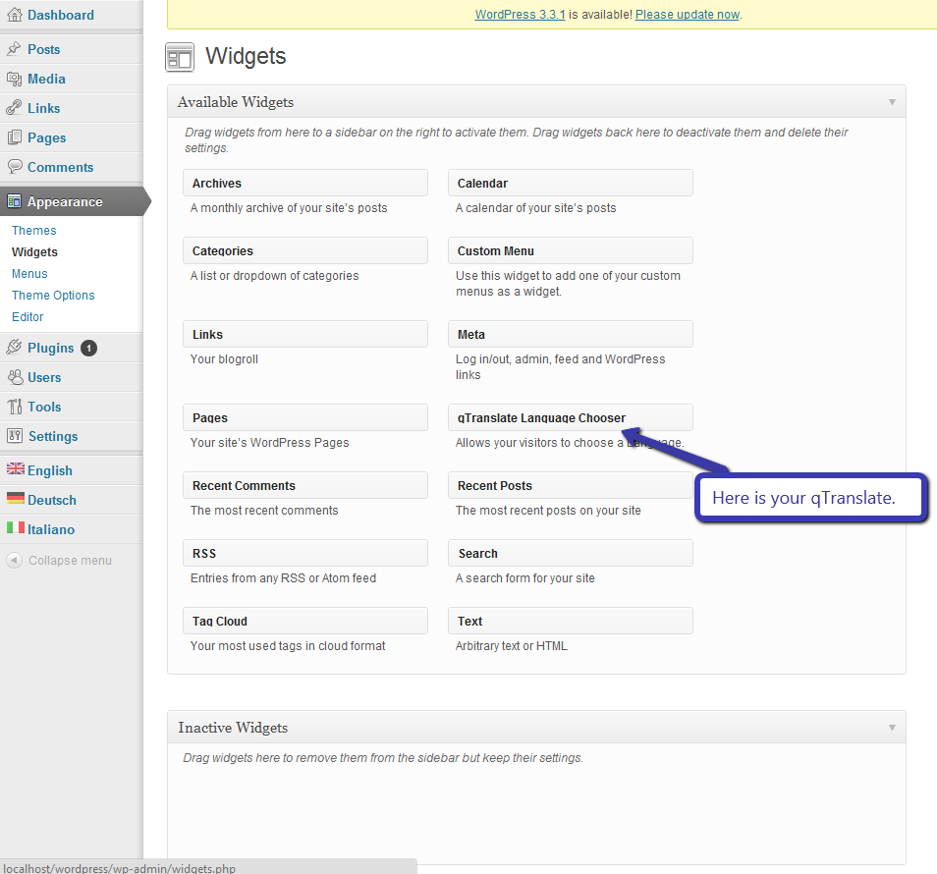Select the Widgets submenu item
This screenshot has width=937, height=874.
coord(34,252)
